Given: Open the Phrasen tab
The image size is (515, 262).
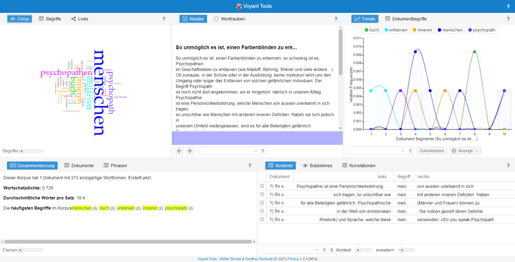Looking at the screenshot, I should pyautogui.click(x=115, y=166).
